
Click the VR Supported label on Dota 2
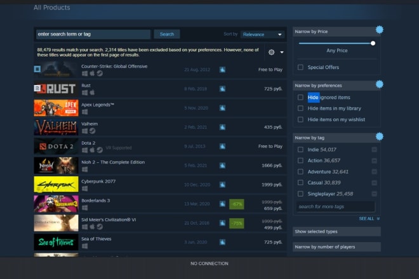click(x=118, y=148)
